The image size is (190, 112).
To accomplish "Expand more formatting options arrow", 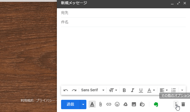I will (182, 90).
